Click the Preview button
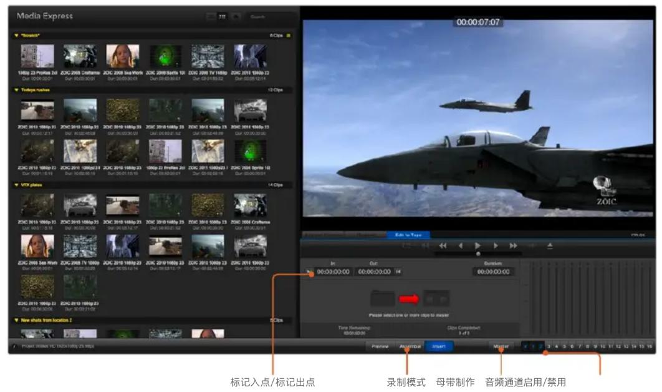Viewport: 662px width, 392px height. 380,346
